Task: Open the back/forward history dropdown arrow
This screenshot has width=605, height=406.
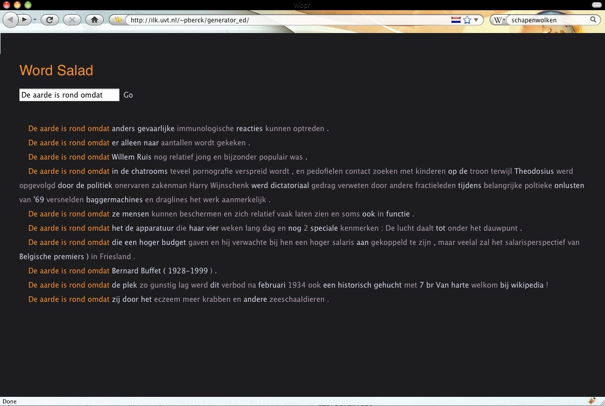Action: [x=35, y=20]
